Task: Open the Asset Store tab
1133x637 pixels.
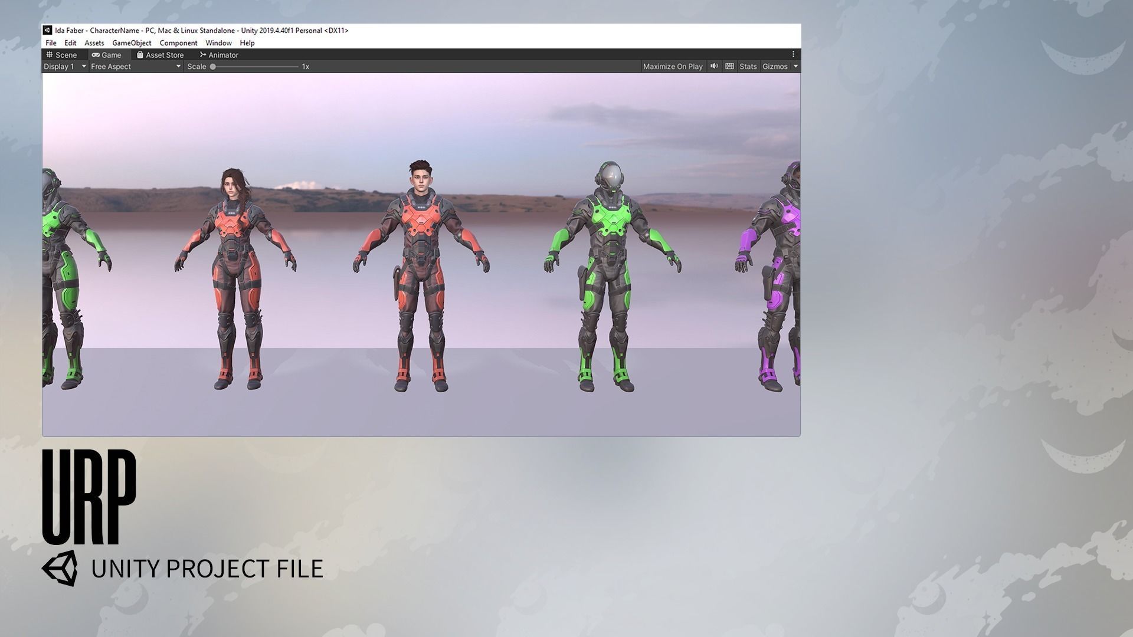Action: coord(161,55)
